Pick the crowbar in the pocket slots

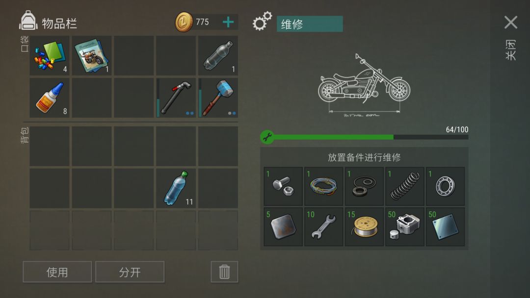tap(176, 98)
